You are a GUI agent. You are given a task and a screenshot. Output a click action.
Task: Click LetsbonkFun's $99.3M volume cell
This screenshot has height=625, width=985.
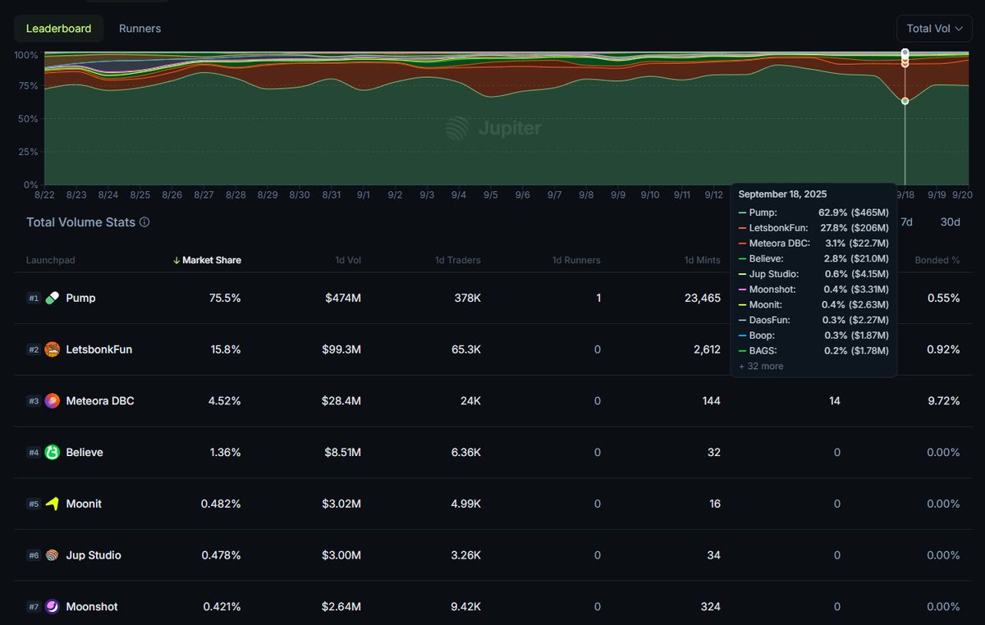[x=340, y=349]
